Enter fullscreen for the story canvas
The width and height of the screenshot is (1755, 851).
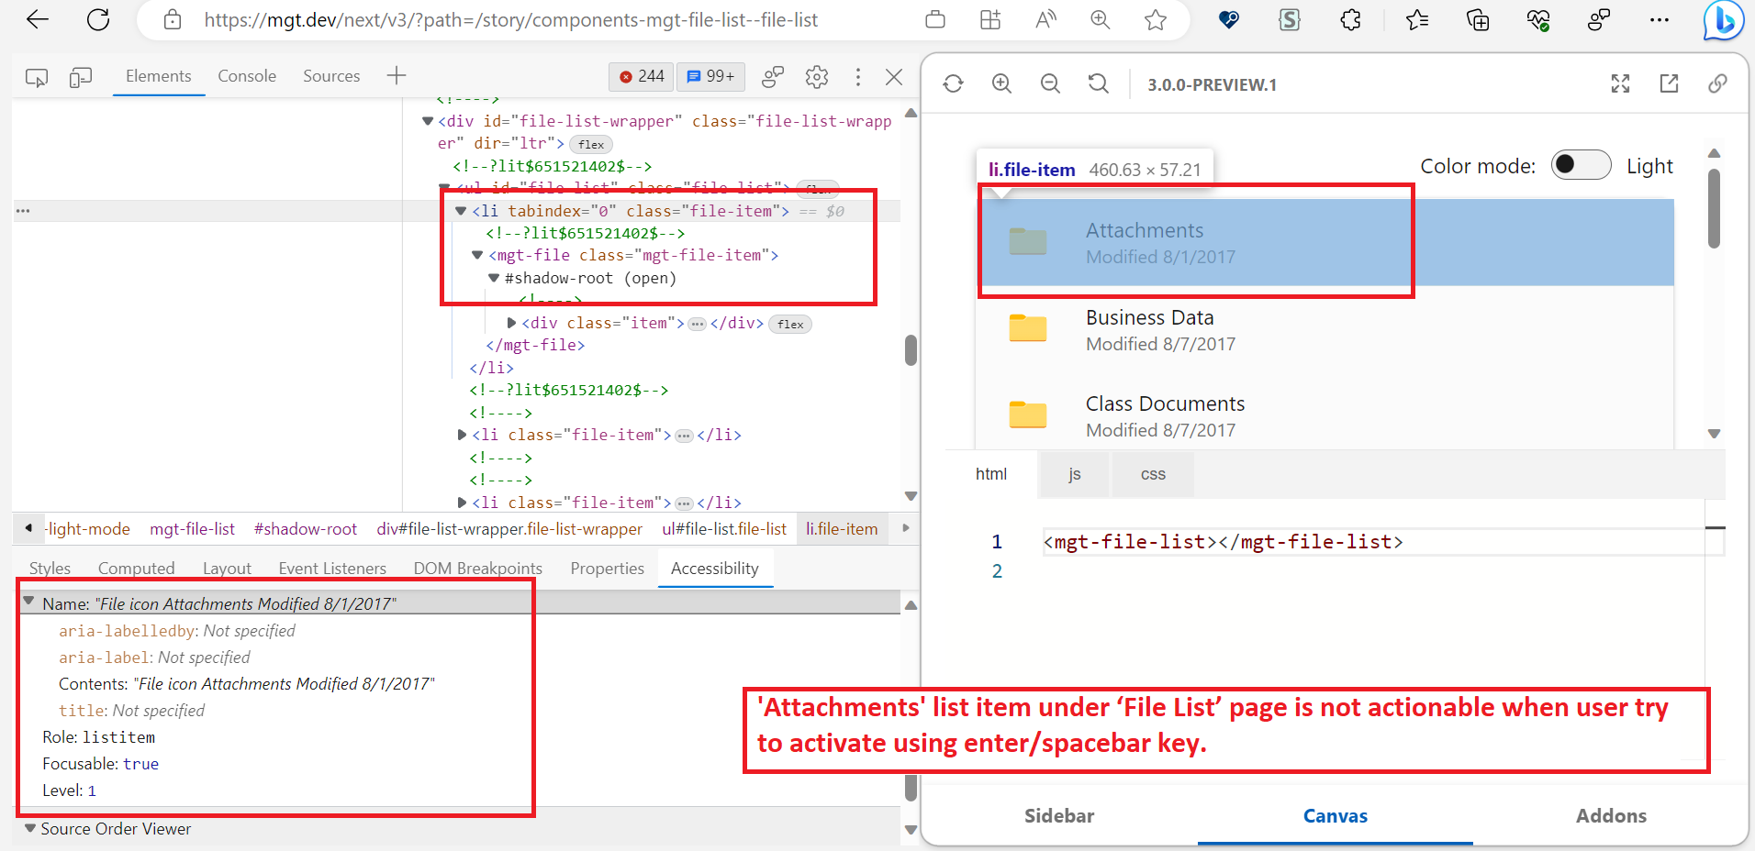point(1620,83)
